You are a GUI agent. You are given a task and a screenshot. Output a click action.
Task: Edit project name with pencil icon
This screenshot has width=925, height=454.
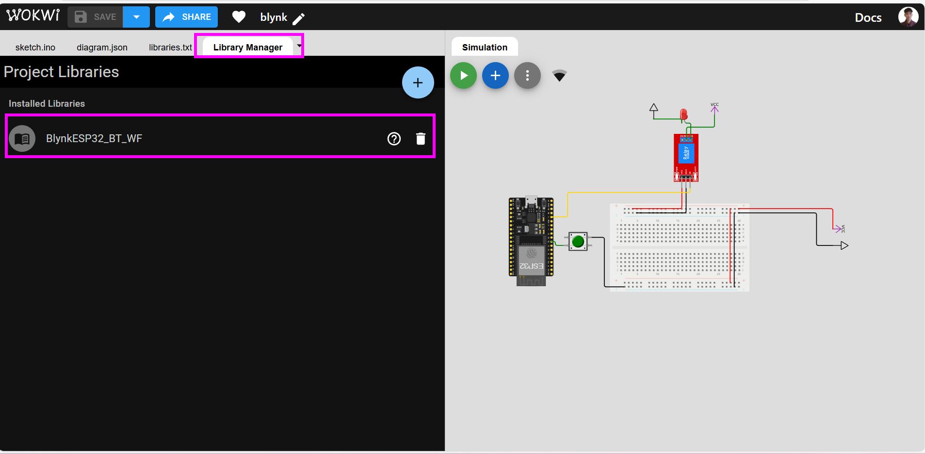pyautogui.click(x=299, y=18)
